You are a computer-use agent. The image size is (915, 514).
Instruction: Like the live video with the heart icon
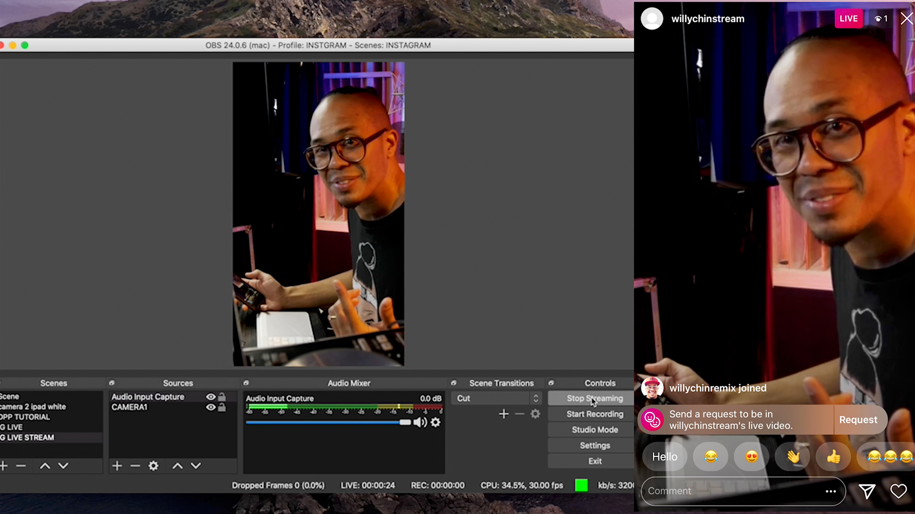(898, 491)
